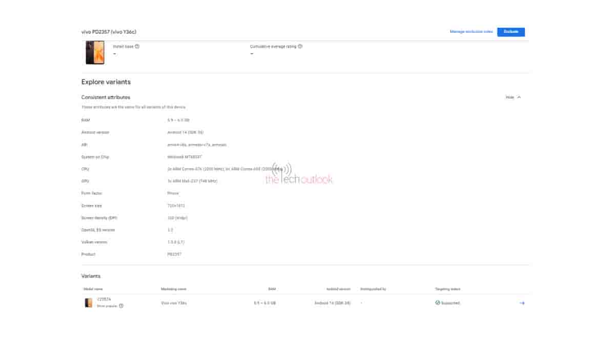The height and width of the screenshot is (346, 615).
Task: Click the Vivo vivo Y36c marketing name cell
Action: [174, 303]
